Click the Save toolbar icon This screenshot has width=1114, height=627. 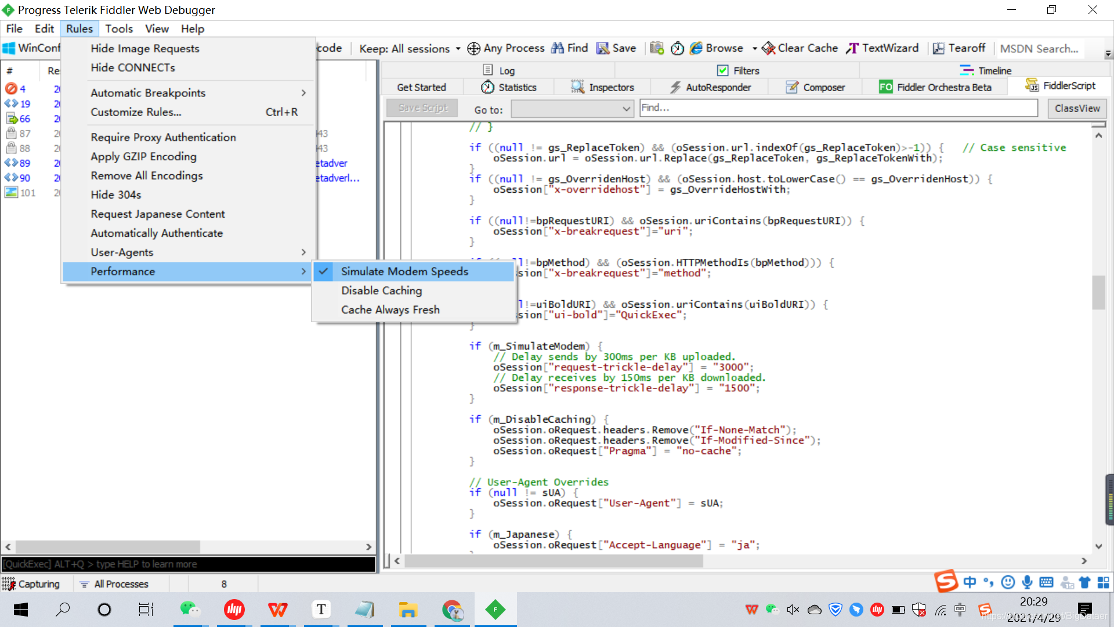click(x=603, y=48)
